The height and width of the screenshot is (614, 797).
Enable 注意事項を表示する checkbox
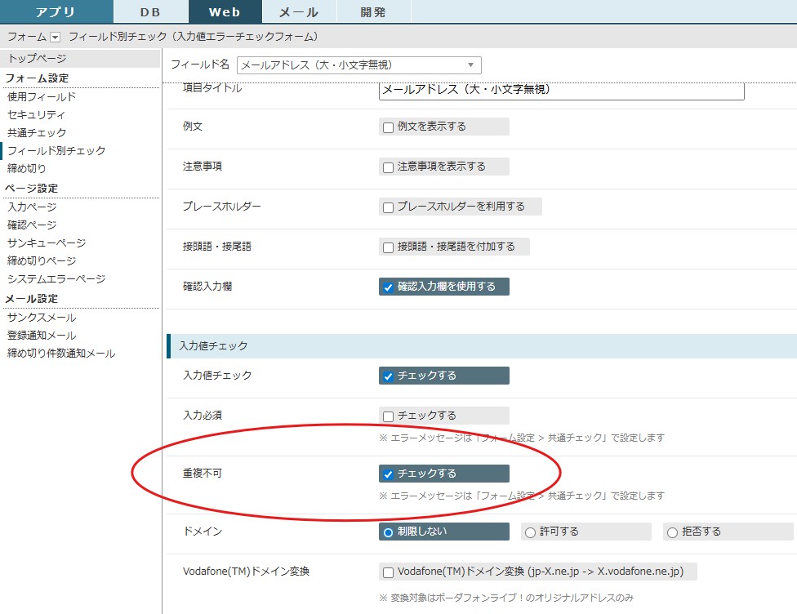(388, 167)
